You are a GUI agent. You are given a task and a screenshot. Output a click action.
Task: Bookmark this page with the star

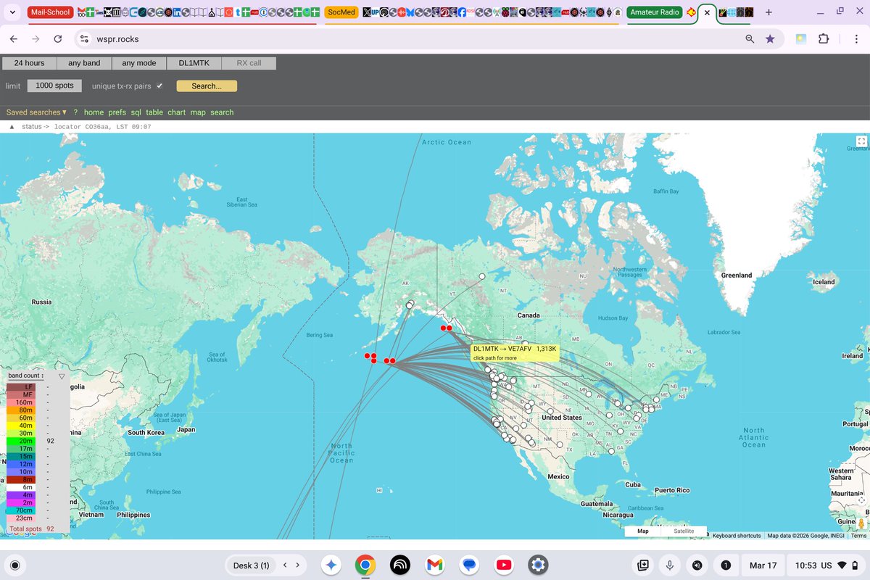pyautogui.click(x=770, y=39)
